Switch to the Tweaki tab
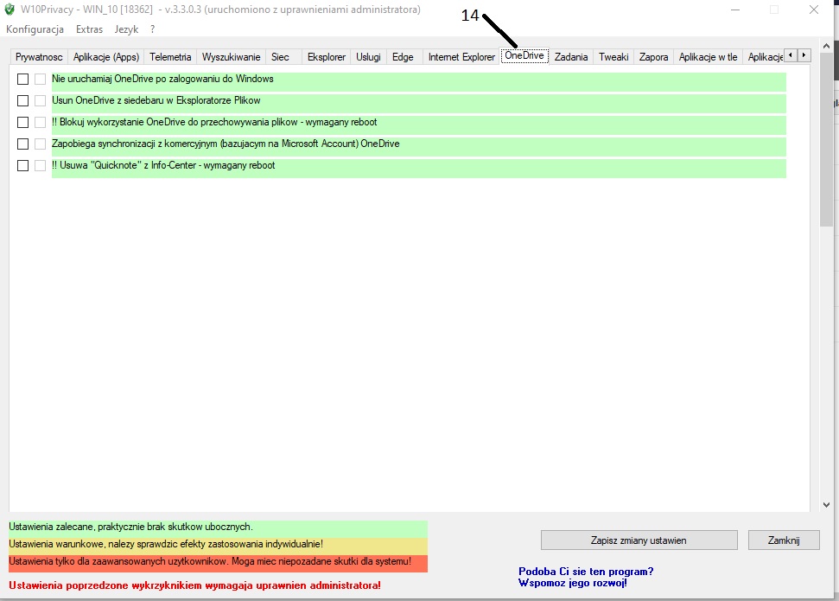 click(x=613, y=57)
